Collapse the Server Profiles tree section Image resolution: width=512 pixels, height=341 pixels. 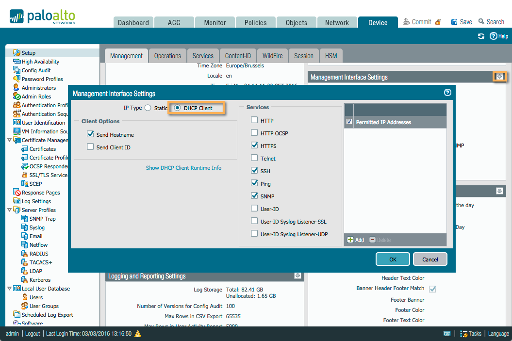[10, 210]
